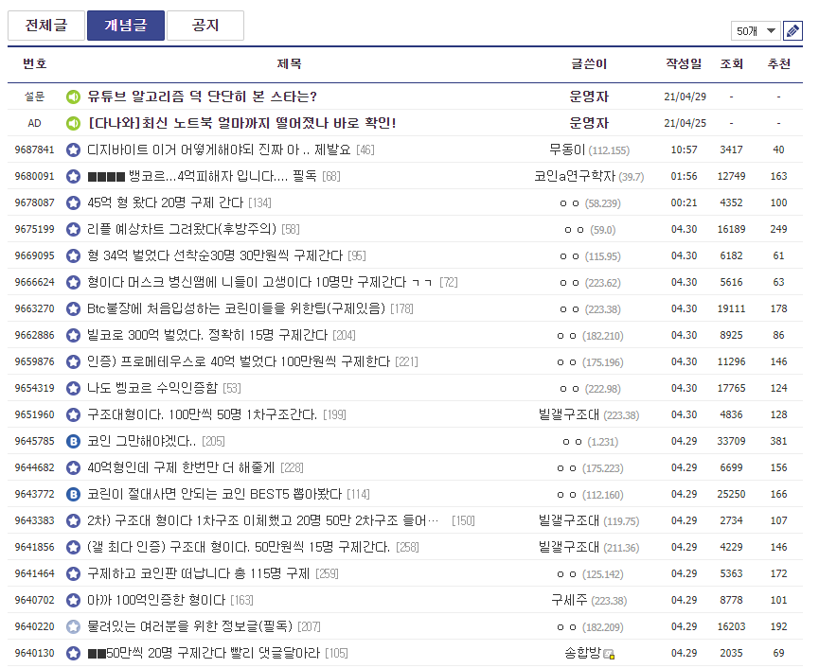
Task: Click the member badge icon next to 송합방
Action: coord(609,655)
